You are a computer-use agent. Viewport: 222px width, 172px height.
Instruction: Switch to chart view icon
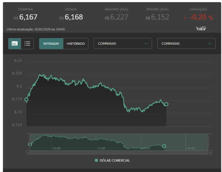coord(15,43)
